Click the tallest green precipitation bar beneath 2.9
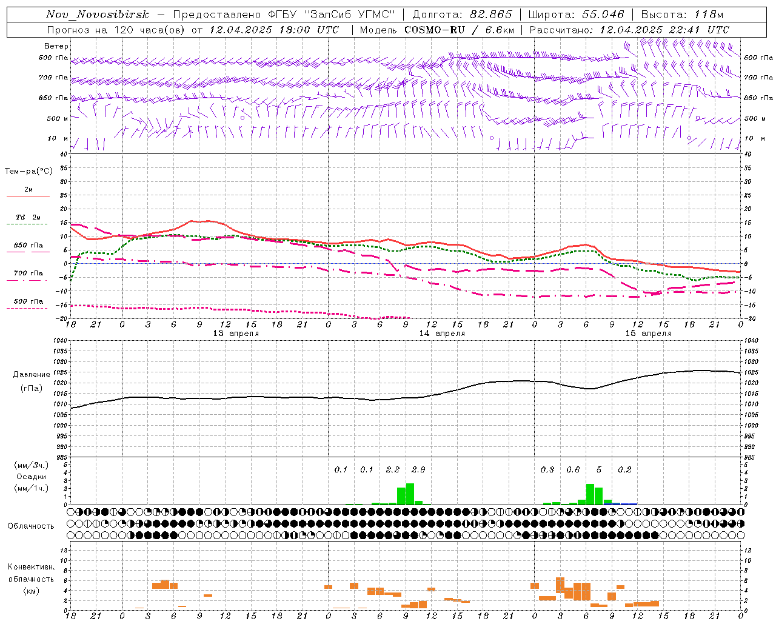 [410, 494]
